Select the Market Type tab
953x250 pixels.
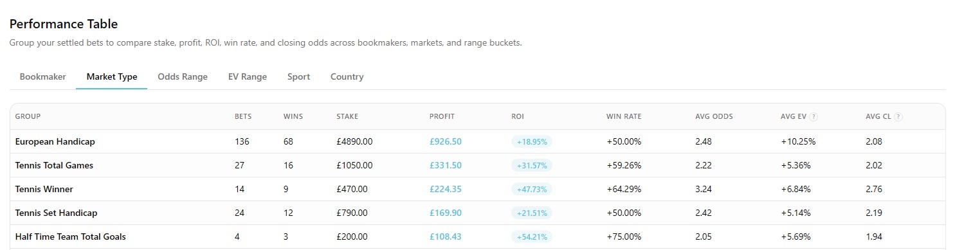[x=112, y=76]
